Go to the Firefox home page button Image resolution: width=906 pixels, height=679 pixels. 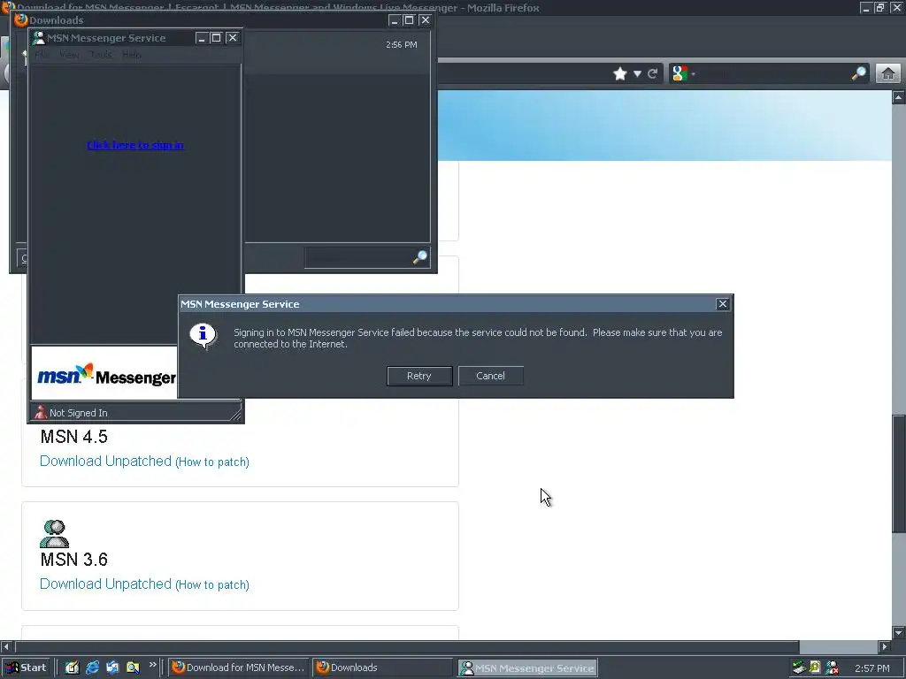(x=888, y=74)
